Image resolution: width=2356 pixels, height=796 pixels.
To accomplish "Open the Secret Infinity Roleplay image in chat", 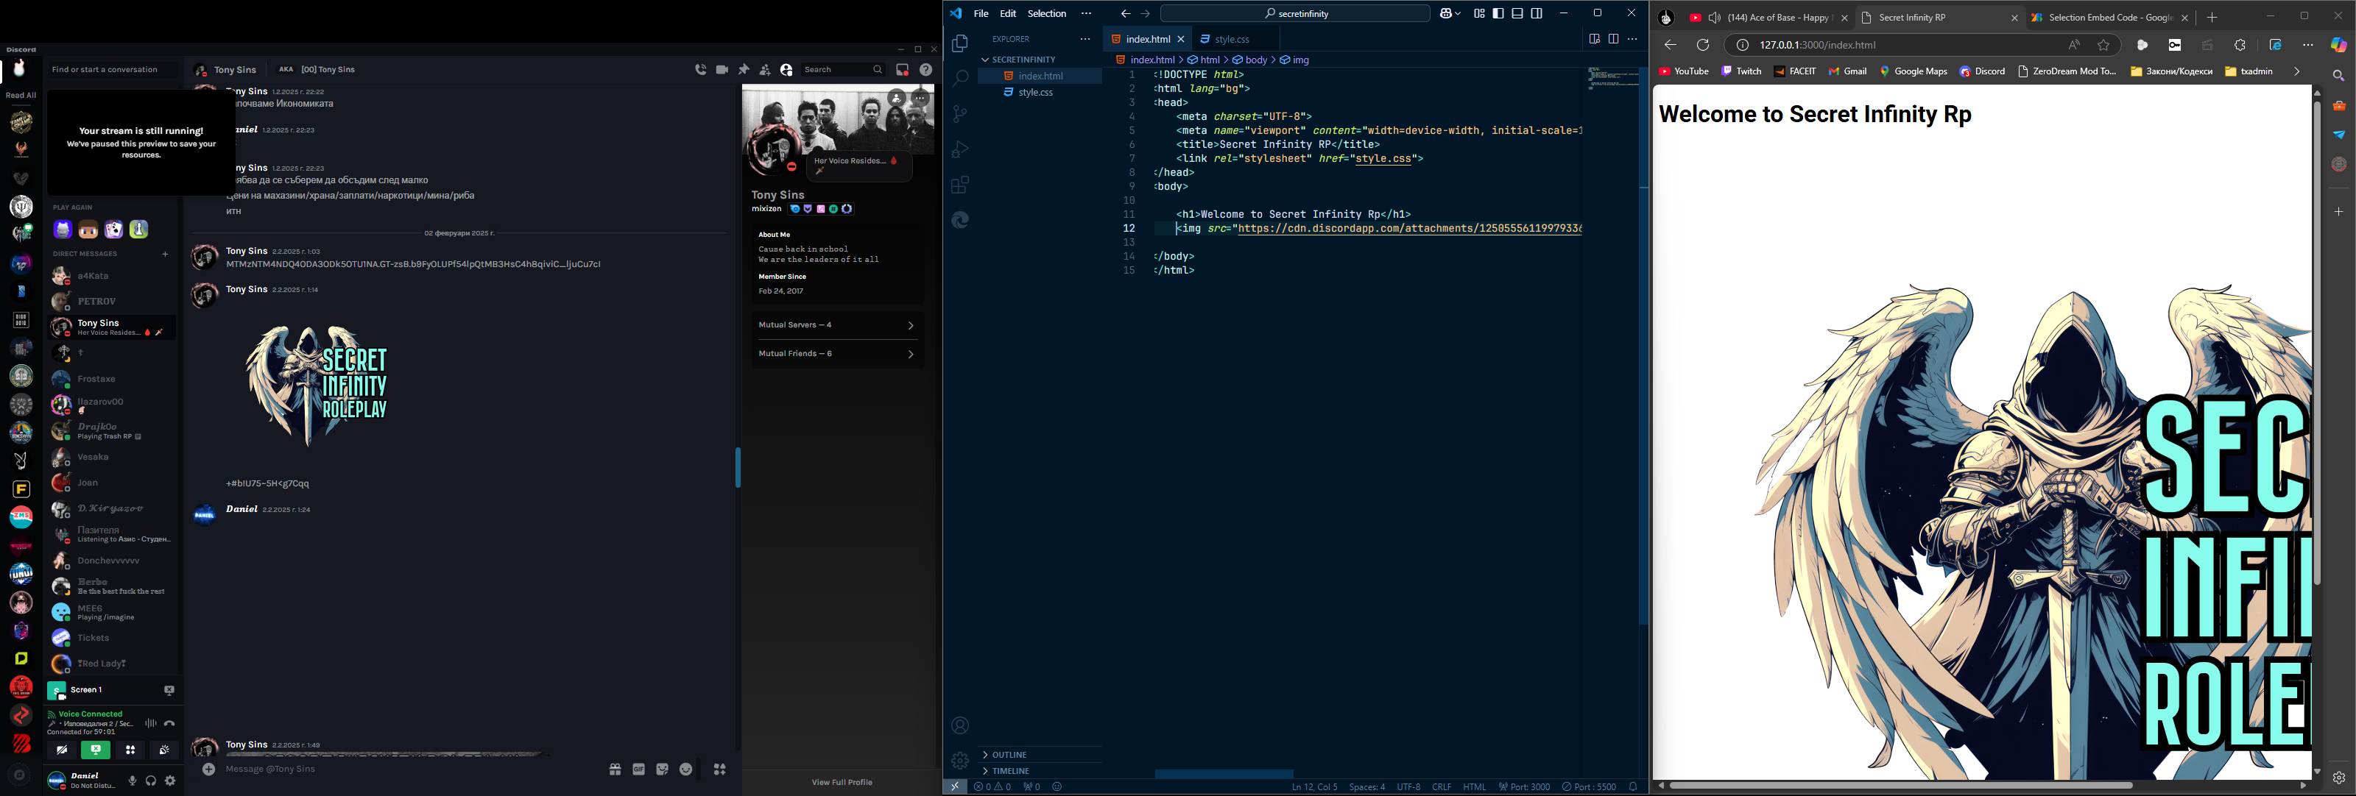I will tap(317, 385).
